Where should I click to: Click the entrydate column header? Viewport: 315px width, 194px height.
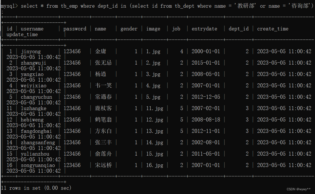coord(204,29)
